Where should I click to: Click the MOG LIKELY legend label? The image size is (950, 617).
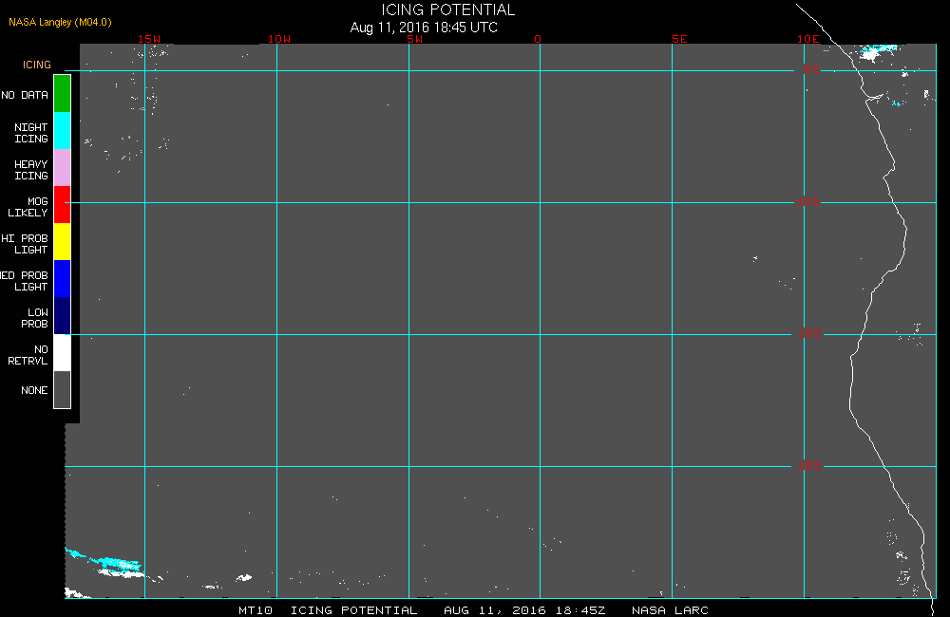tap(28, 207)
